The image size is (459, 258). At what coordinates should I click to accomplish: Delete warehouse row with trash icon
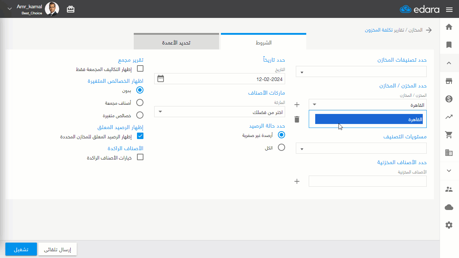297,119
